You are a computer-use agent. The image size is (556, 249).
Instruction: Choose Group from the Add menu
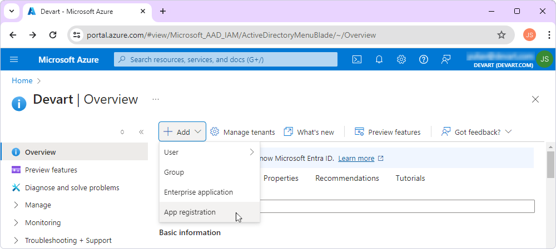(210, 172)
